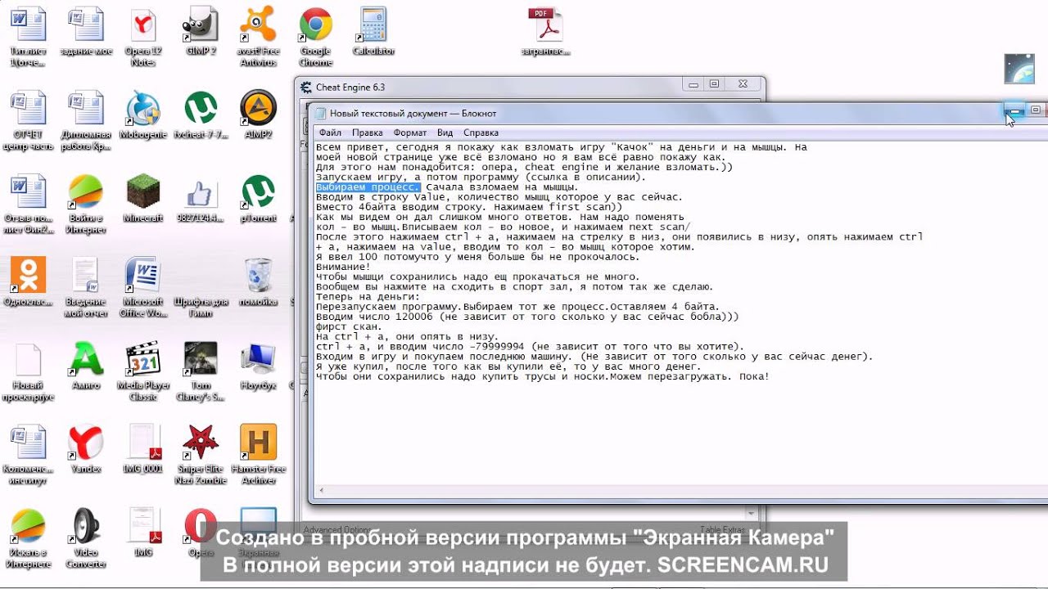Select the IMG PDF file icon
Screen dimensions: 1048x589
[143, 532]
